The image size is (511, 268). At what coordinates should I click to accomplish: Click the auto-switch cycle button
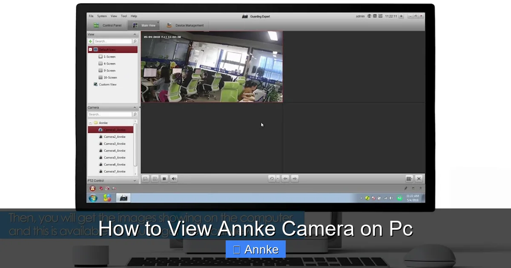[x=272, y=179]
